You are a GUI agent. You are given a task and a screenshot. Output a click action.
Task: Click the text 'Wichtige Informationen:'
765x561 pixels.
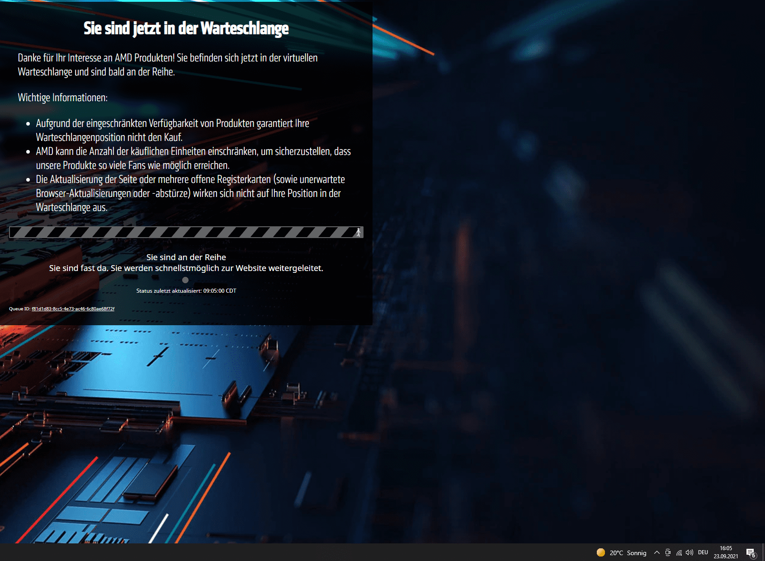point(63,98)
